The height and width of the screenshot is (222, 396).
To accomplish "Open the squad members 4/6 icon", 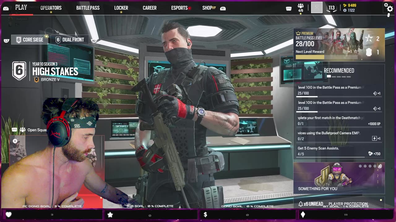I will pos(300,8).
